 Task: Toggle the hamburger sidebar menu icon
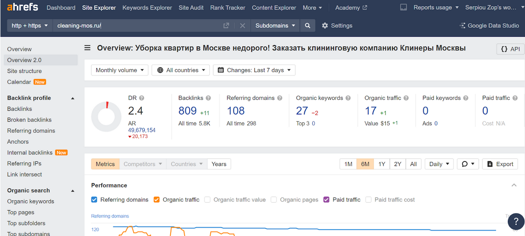tap(87, 48)
